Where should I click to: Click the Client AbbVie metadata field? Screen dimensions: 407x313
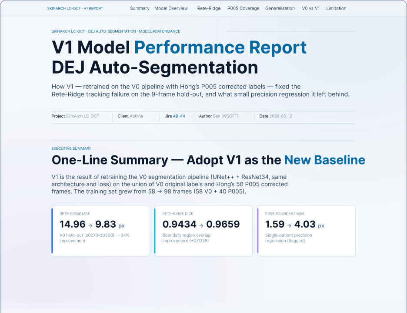tap(130, 116)
